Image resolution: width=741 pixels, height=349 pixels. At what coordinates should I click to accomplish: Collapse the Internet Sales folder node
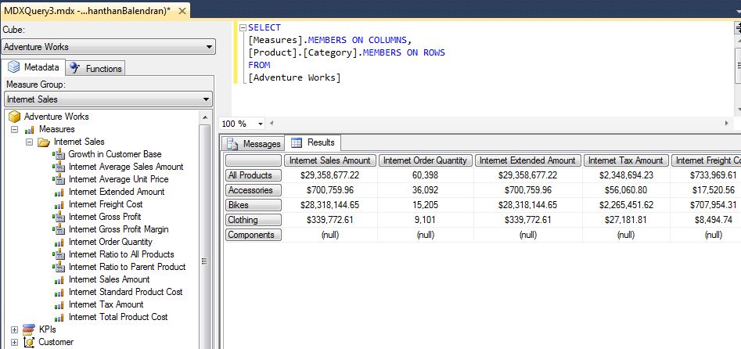point(29,142)
